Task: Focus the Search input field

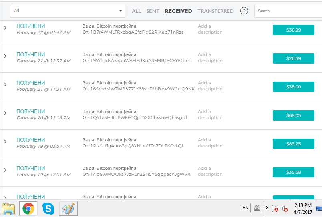Action: 288,11
